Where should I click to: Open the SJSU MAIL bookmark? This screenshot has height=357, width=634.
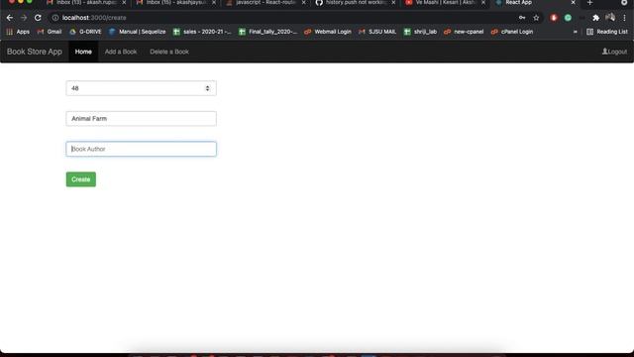point(377,32)
